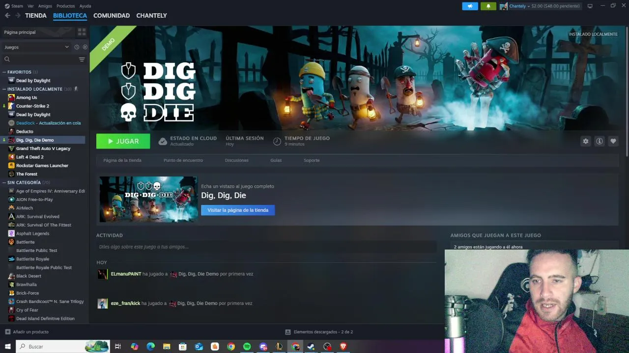Go forward with the right arrow
The width and height of the screenshot is (629, 353).
click(x=18, y=16)
